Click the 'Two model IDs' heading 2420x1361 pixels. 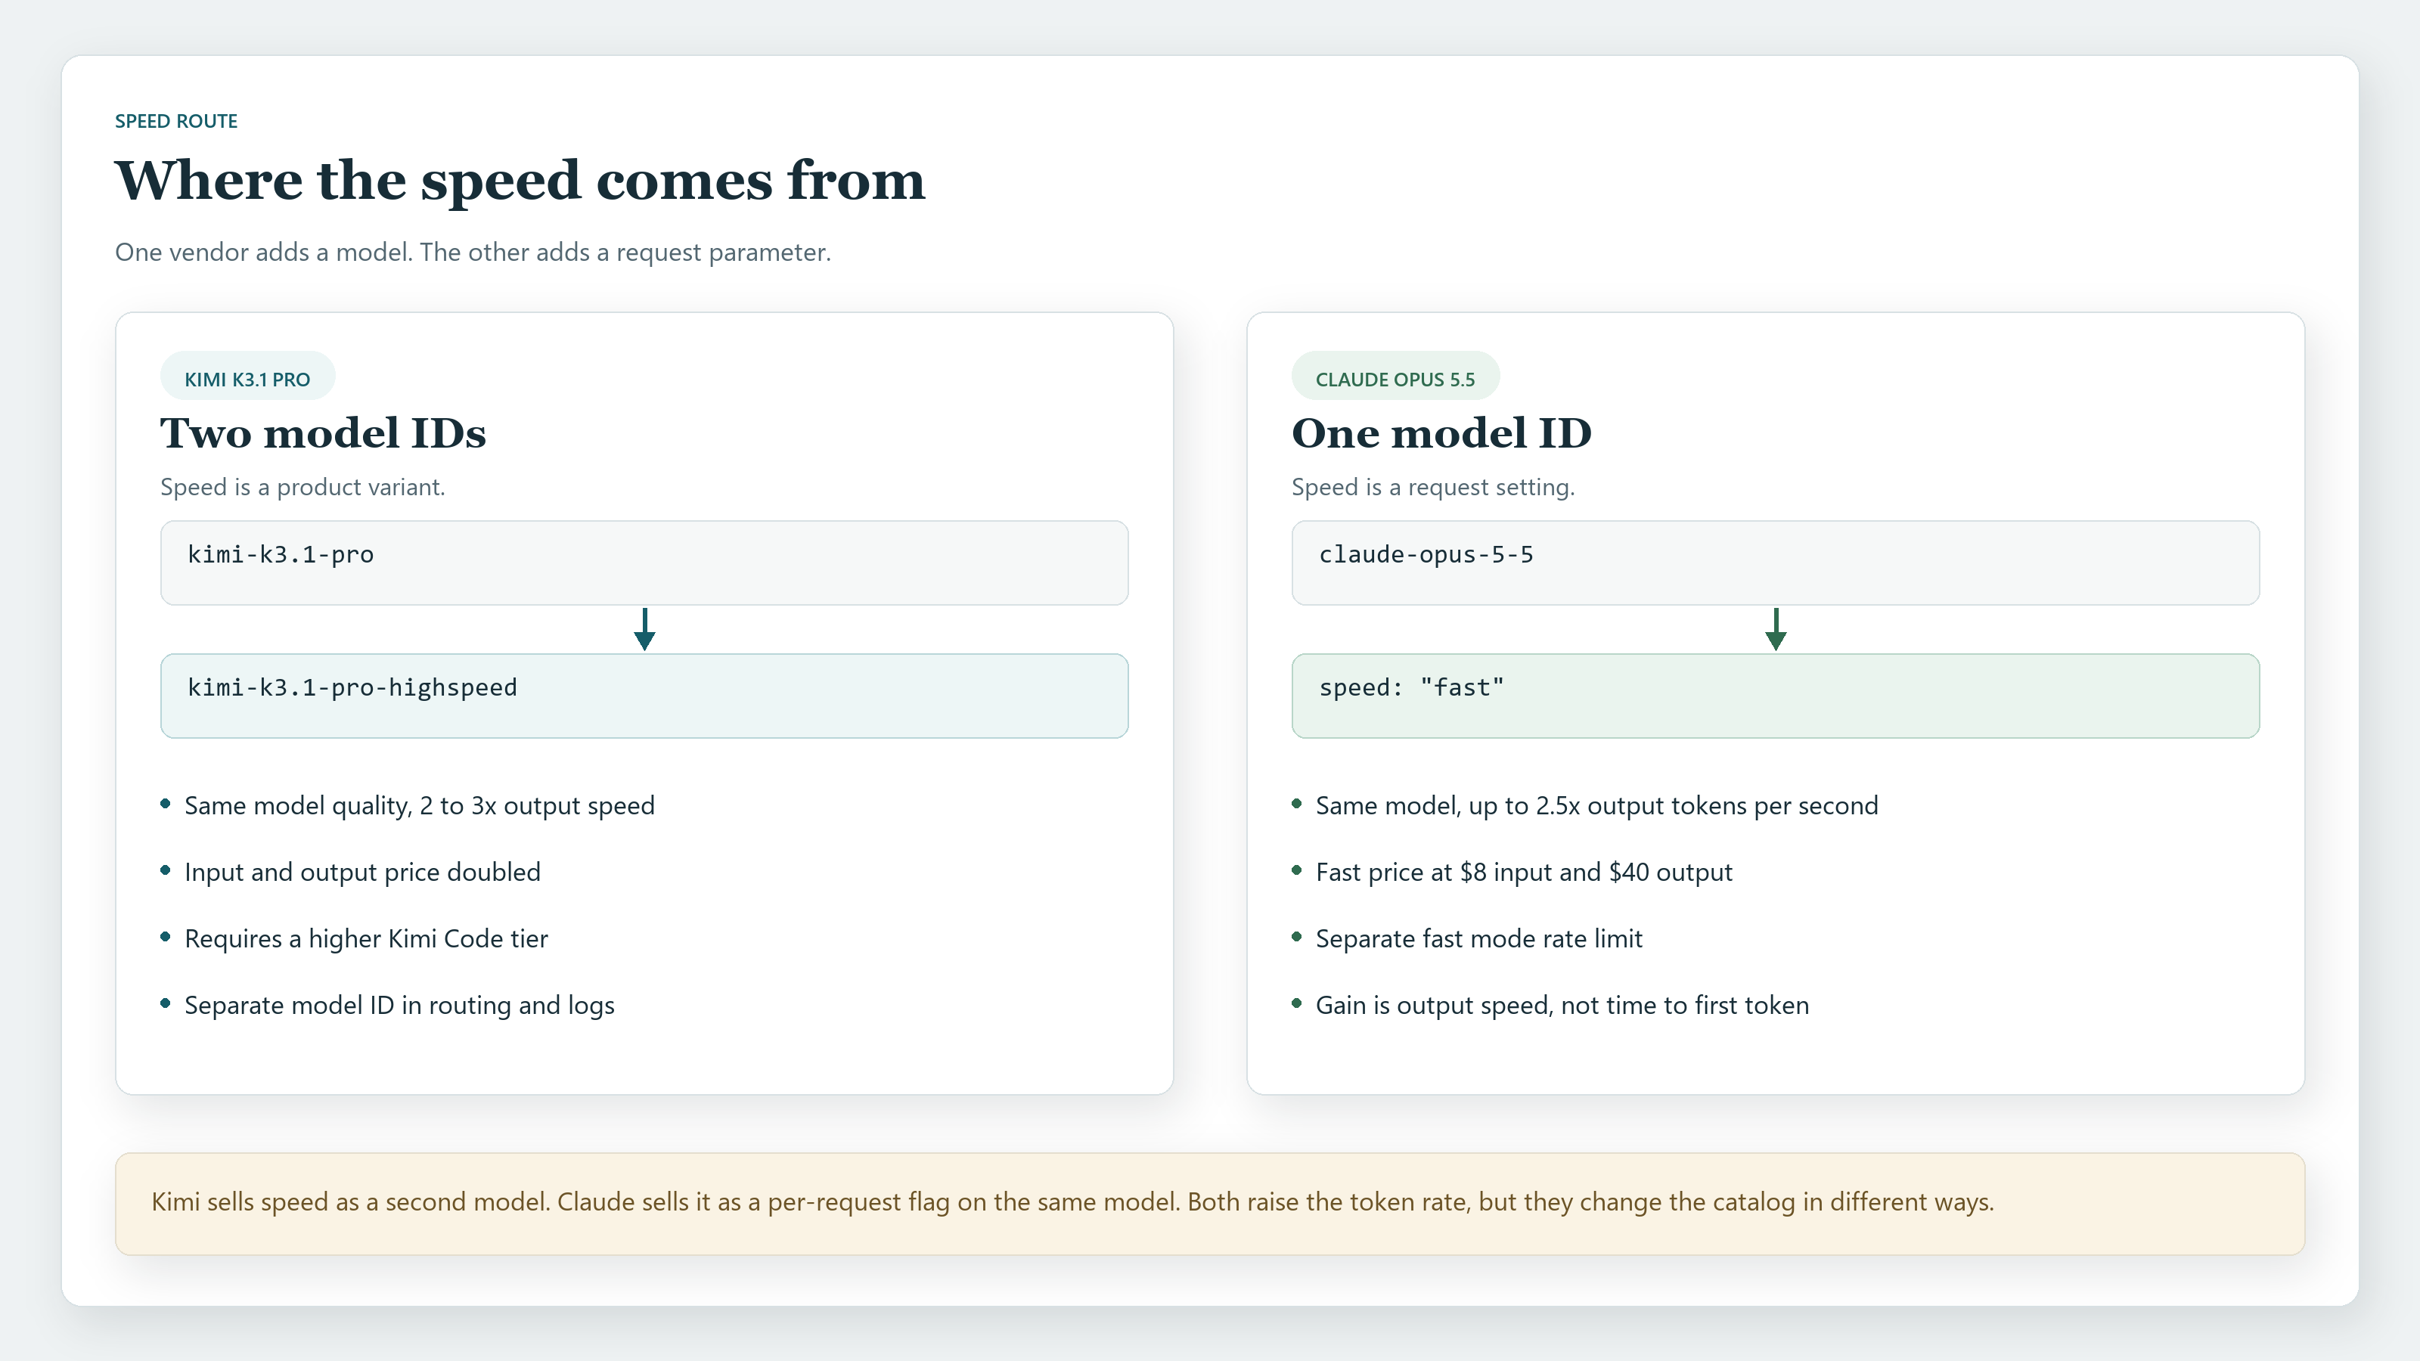[323, 433]
